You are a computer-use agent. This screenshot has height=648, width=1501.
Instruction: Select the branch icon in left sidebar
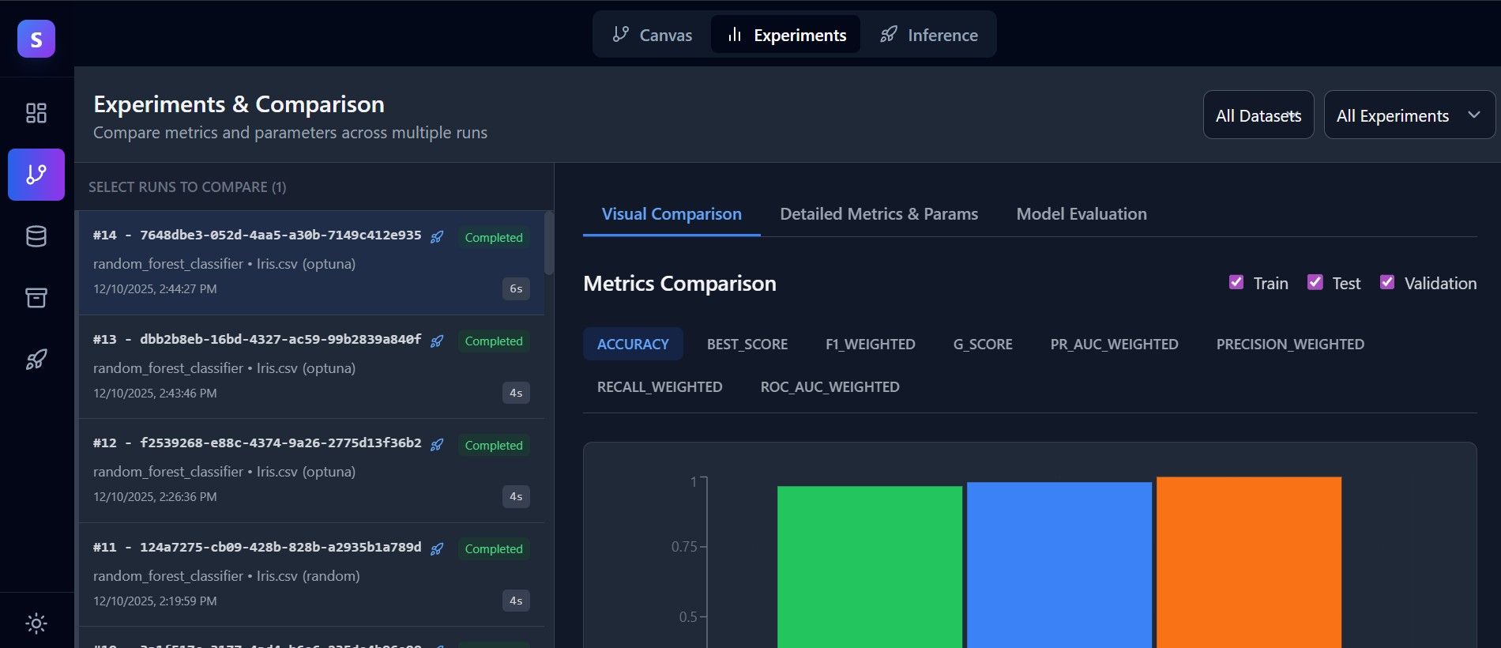click(36, 175)
